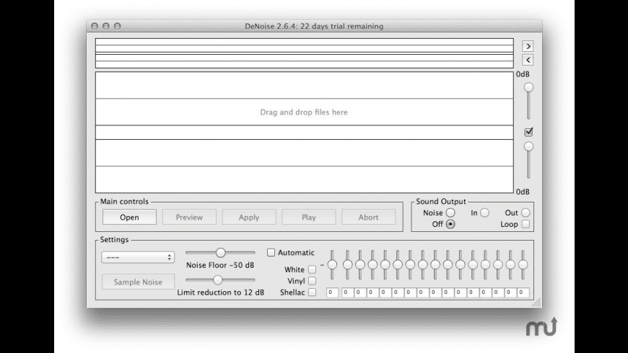The height and width of the screenshot is (353, 628).
Task: Click the right arrow scroll button
Action: 528,46
